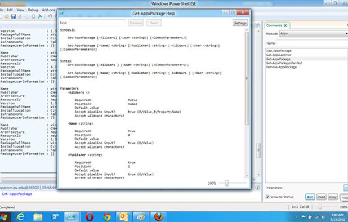Launch Google Chrome from taskbar
The image size is (348, 222).
click(107, 217)
